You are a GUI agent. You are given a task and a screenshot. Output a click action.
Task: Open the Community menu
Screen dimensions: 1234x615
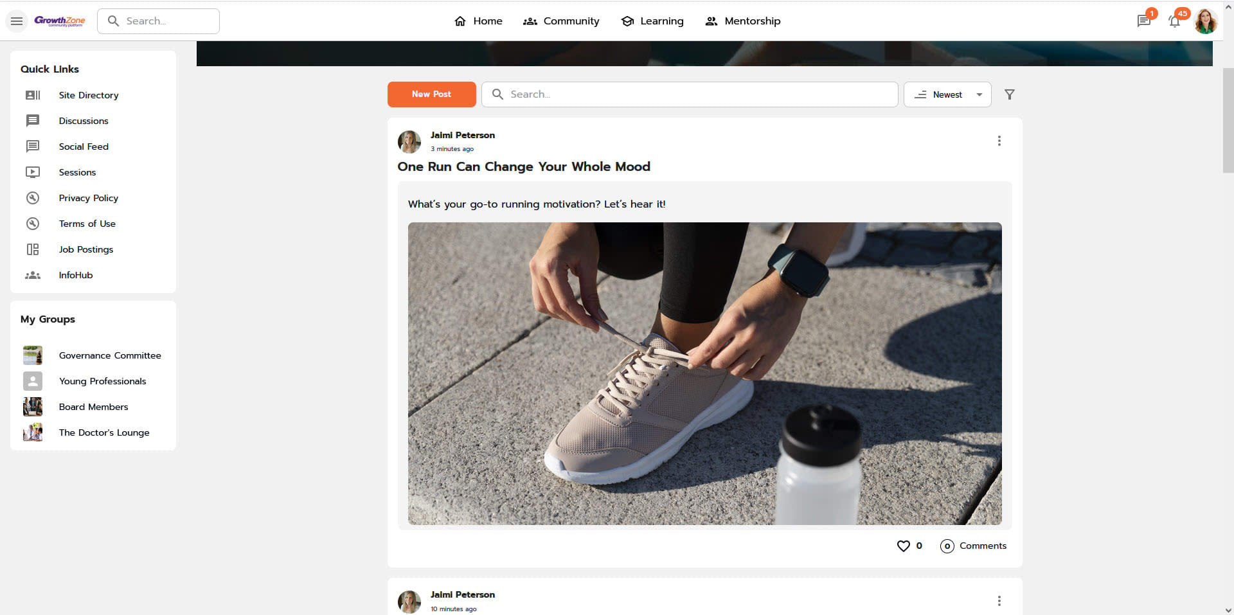click(x=561, y=21)
